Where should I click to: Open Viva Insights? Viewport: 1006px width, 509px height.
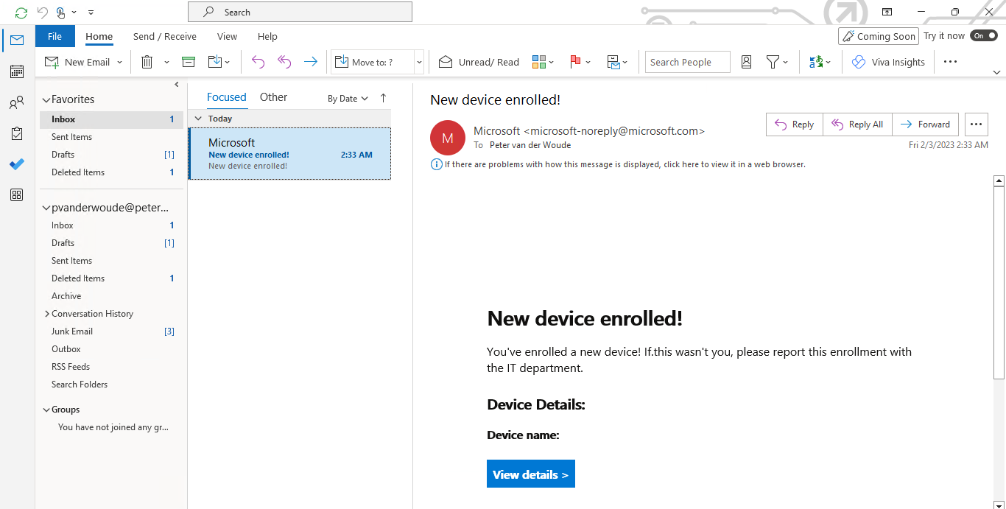[888, 63]
